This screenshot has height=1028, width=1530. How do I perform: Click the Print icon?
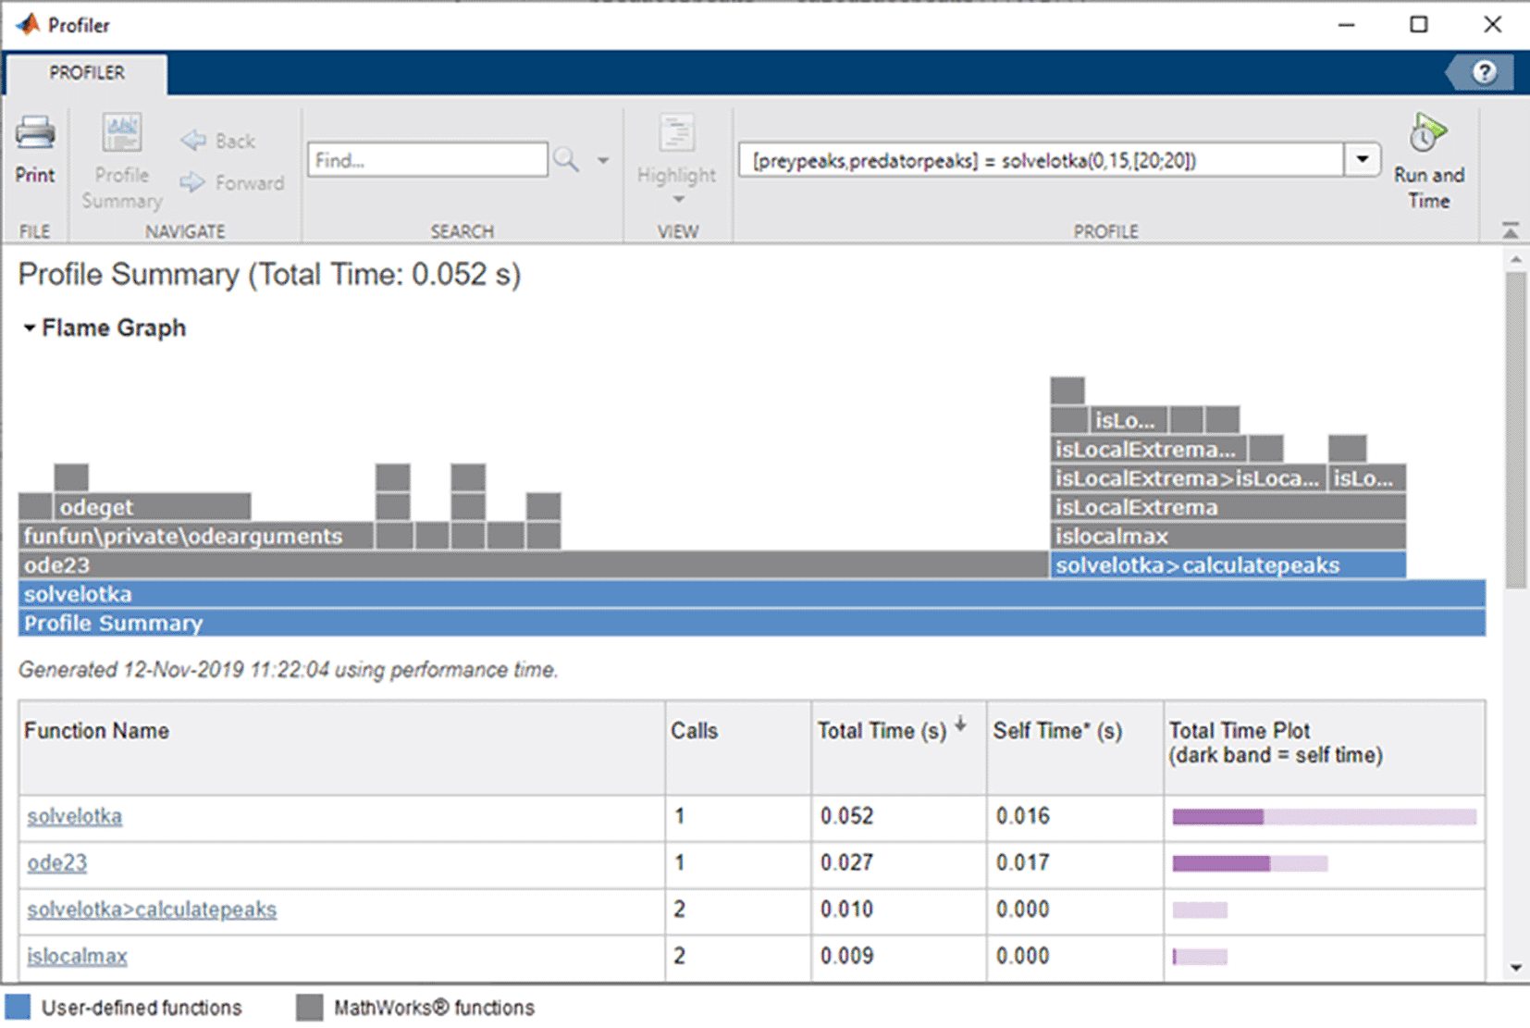(x=35, y=135)
